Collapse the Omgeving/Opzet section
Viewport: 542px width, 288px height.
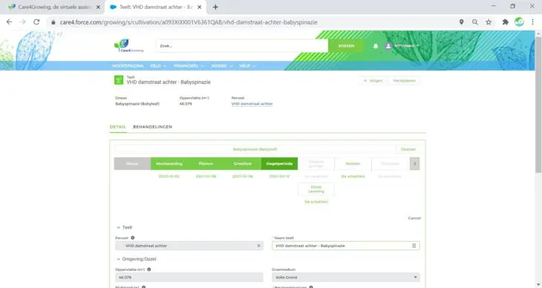point(118,259)
